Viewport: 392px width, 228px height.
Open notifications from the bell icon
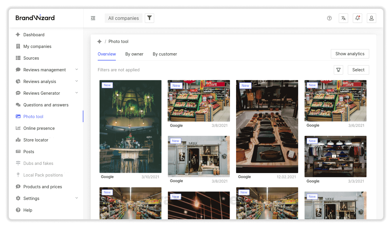coord(357,18)
